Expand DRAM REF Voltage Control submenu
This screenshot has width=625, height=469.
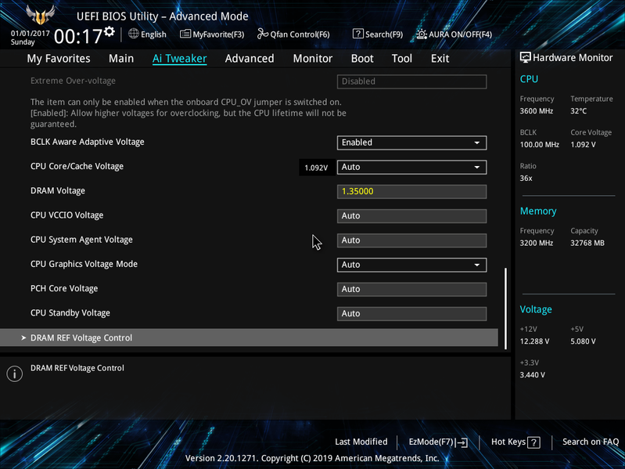(249, 337)
